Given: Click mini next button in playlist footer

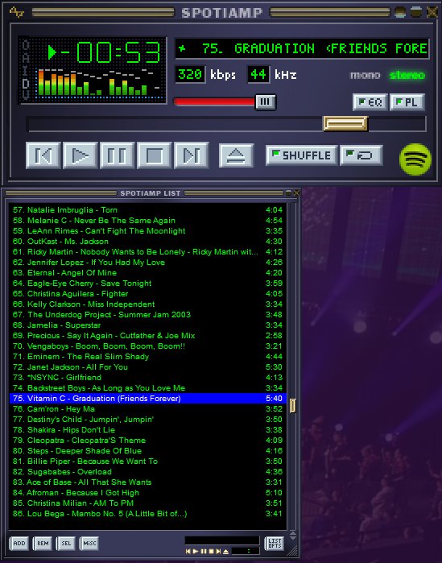Looking at the screenshot, I should point(218,551).
